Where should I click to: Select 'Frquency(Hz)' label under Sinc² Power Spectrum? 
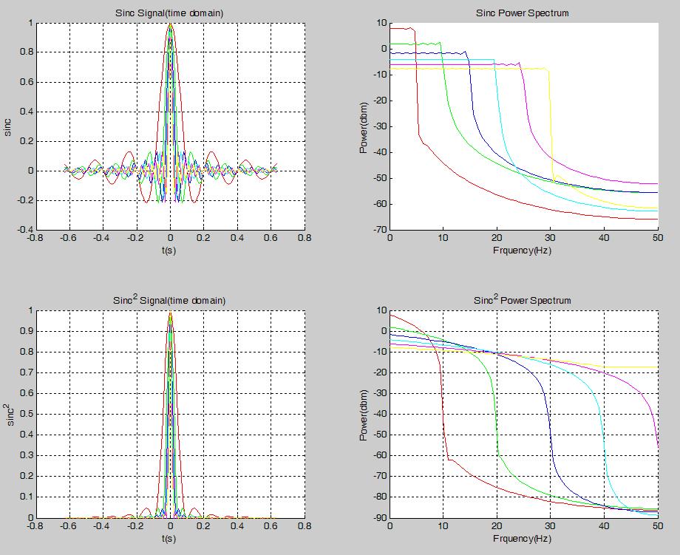point(523,538)
